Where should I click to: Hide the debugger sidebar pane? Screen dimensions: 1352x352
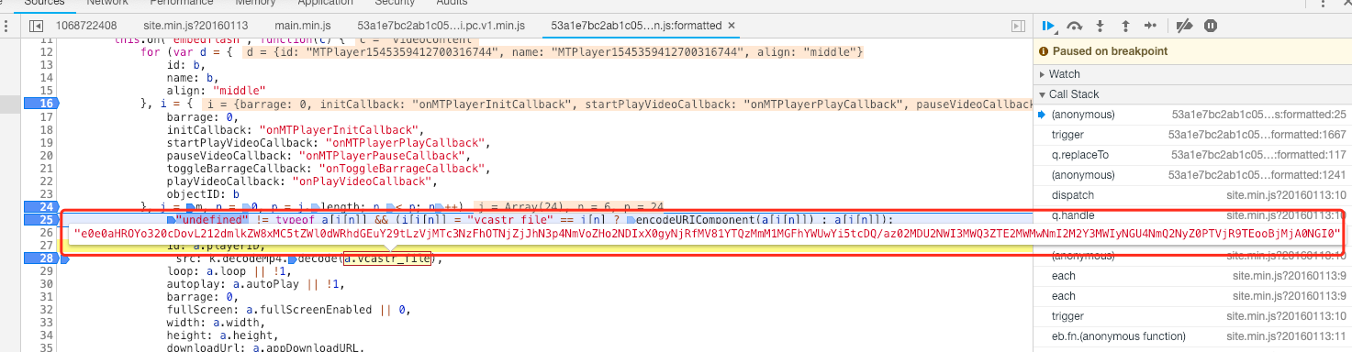tap(1017, 27)
